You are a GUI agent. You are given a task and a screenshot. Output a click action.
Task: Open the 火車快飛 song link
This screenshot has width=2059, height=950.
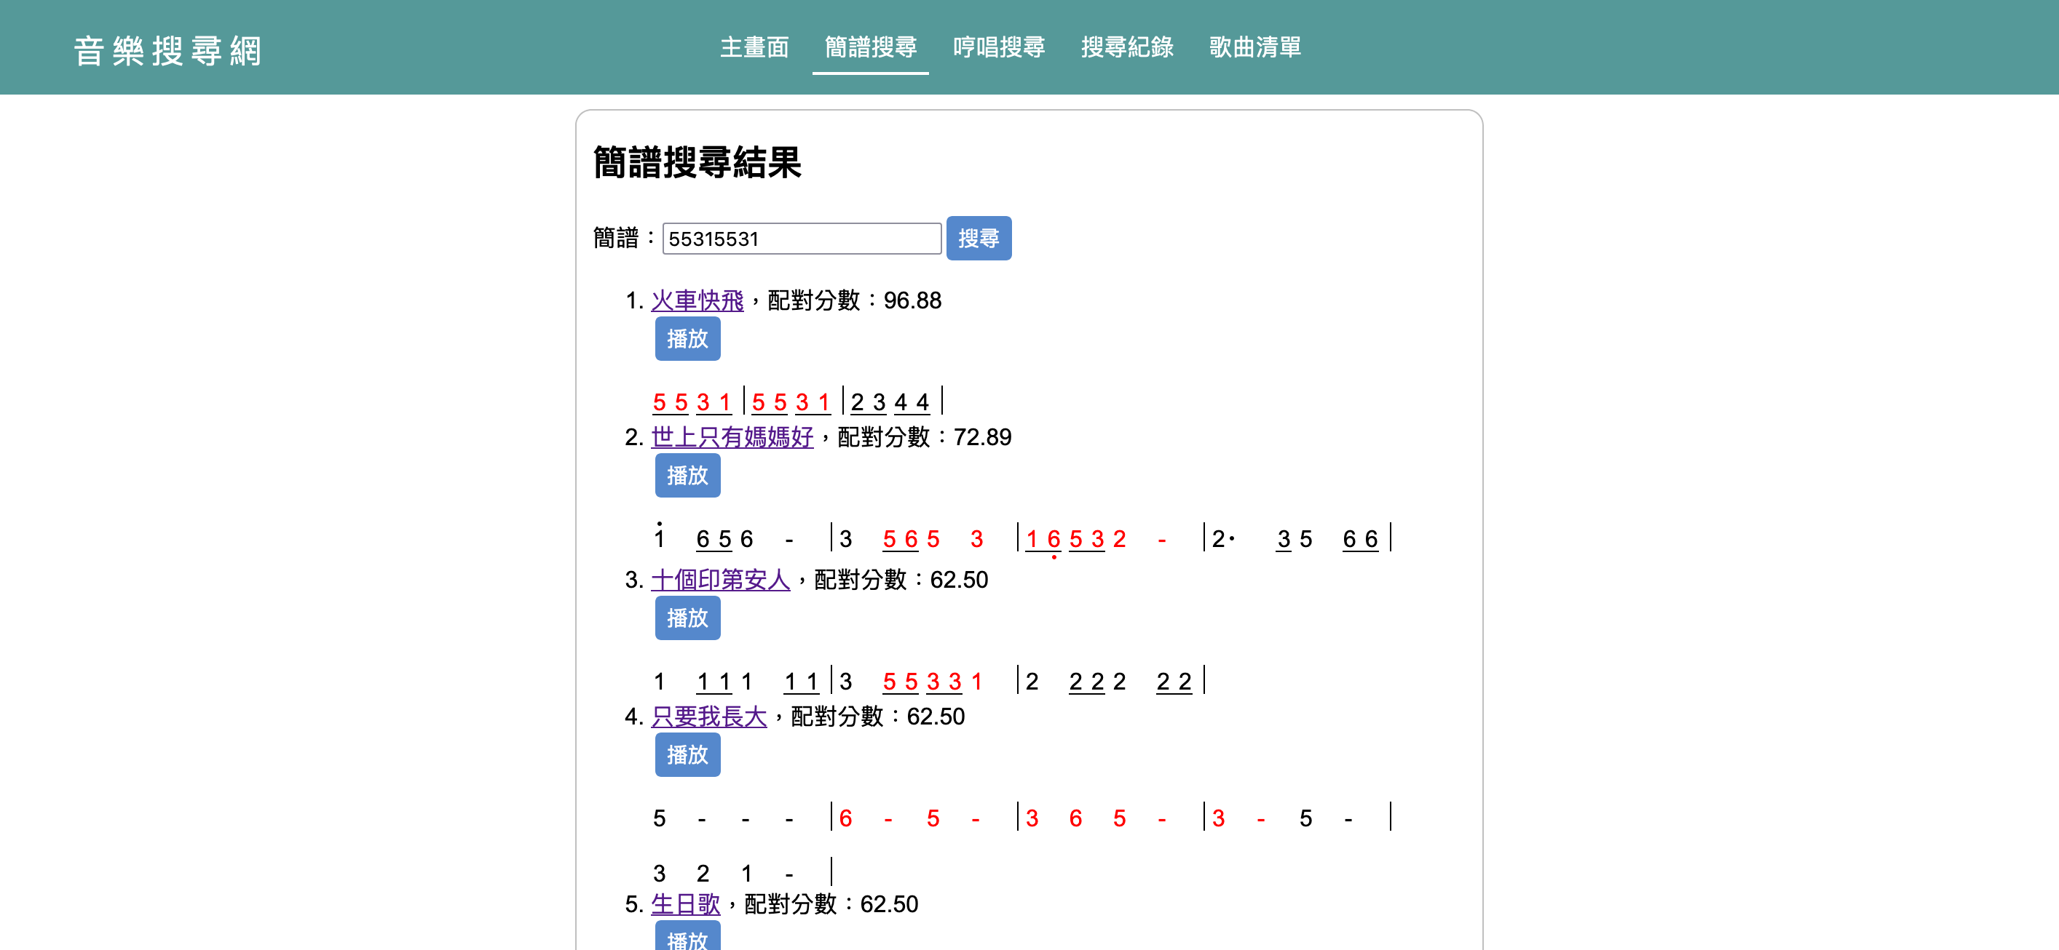(x=696, y=301)
